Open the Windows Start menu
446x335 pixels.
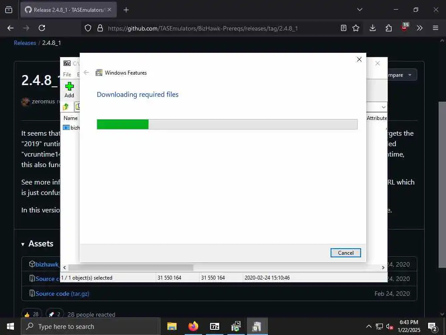click(x=10, y=326)
